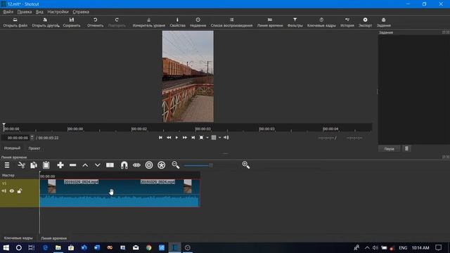
Task: Copy the selected clip in the timeline toolbar
Action: (x=34, y=165)
